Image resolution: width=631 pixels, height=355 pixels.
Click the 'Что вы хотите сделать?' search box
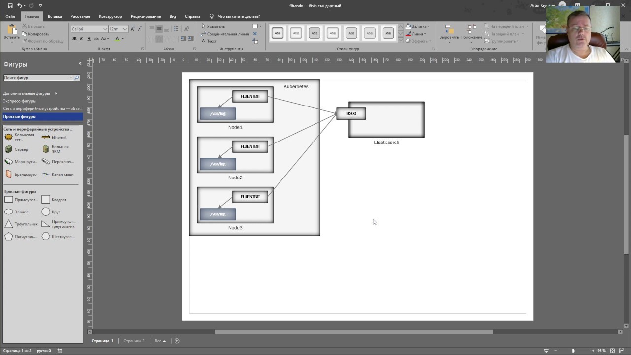(235, 16)
